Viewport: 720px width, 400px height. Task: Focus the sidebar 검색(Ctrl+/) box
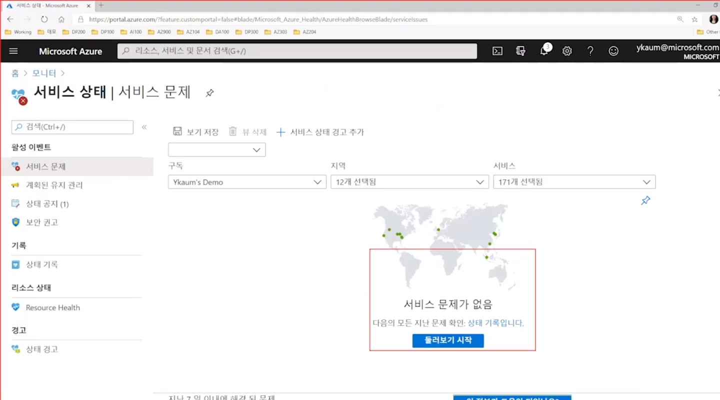(x=72, y=127)
